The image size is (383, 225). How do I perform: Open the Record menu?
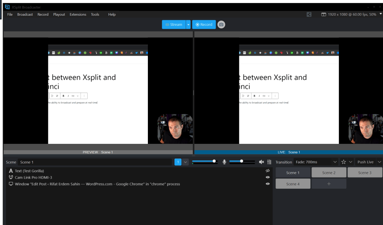tap(43, 14)
